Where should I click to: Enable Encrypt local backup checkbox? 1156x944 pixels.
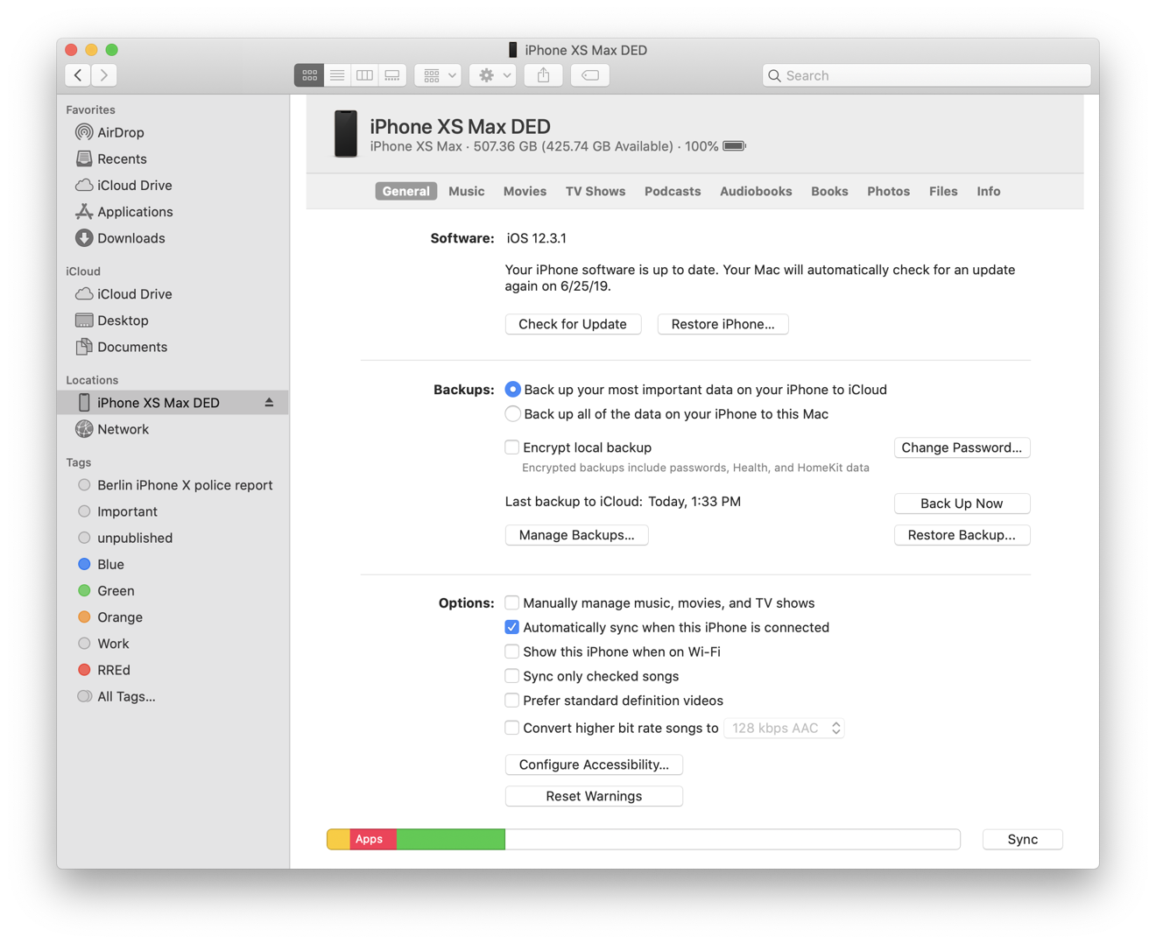coord(512,447)
